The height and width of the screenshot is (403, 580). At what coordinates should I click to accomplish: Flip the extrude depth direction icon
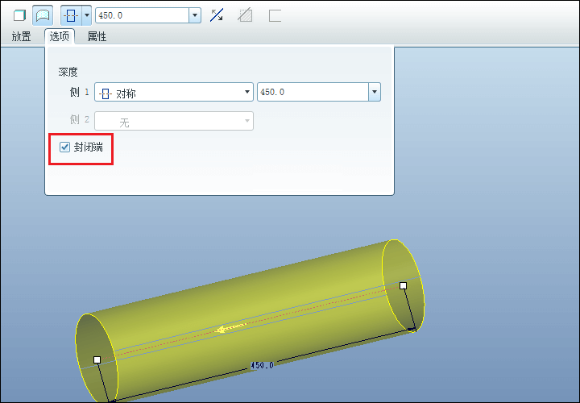[217, 15]
